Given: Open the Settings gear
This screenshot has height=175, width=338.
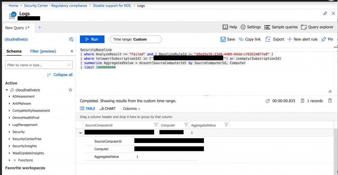Looking at the screenshot, I should (x=243, y=27).
